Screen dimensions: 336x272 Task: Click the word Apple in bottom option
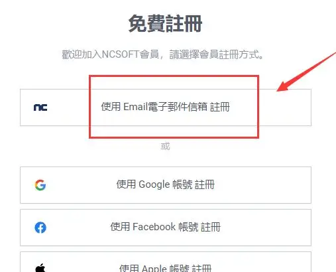[x=154, y=268]
